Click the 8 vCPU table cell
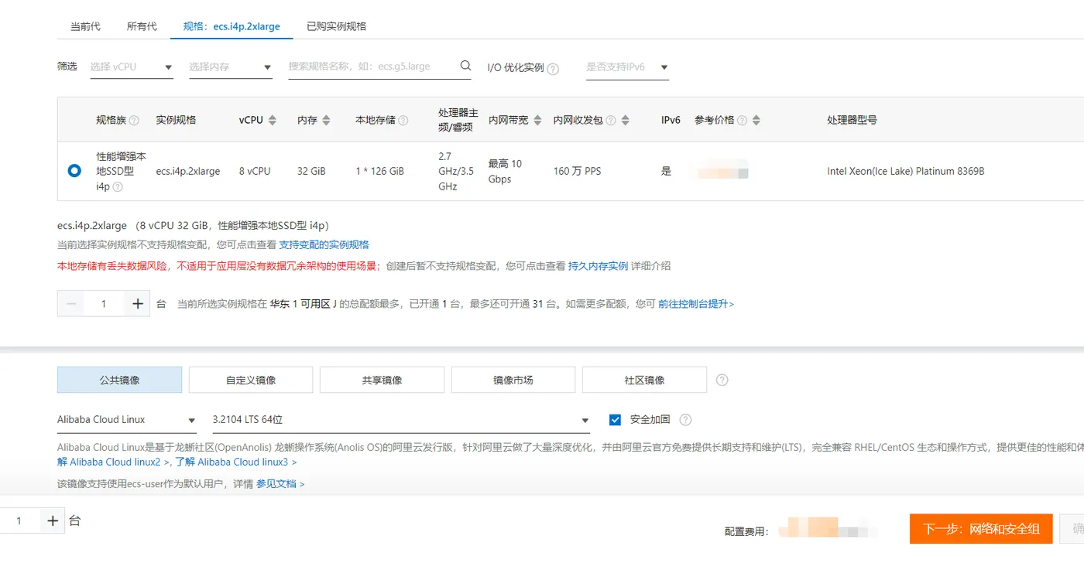 (255, 171)
